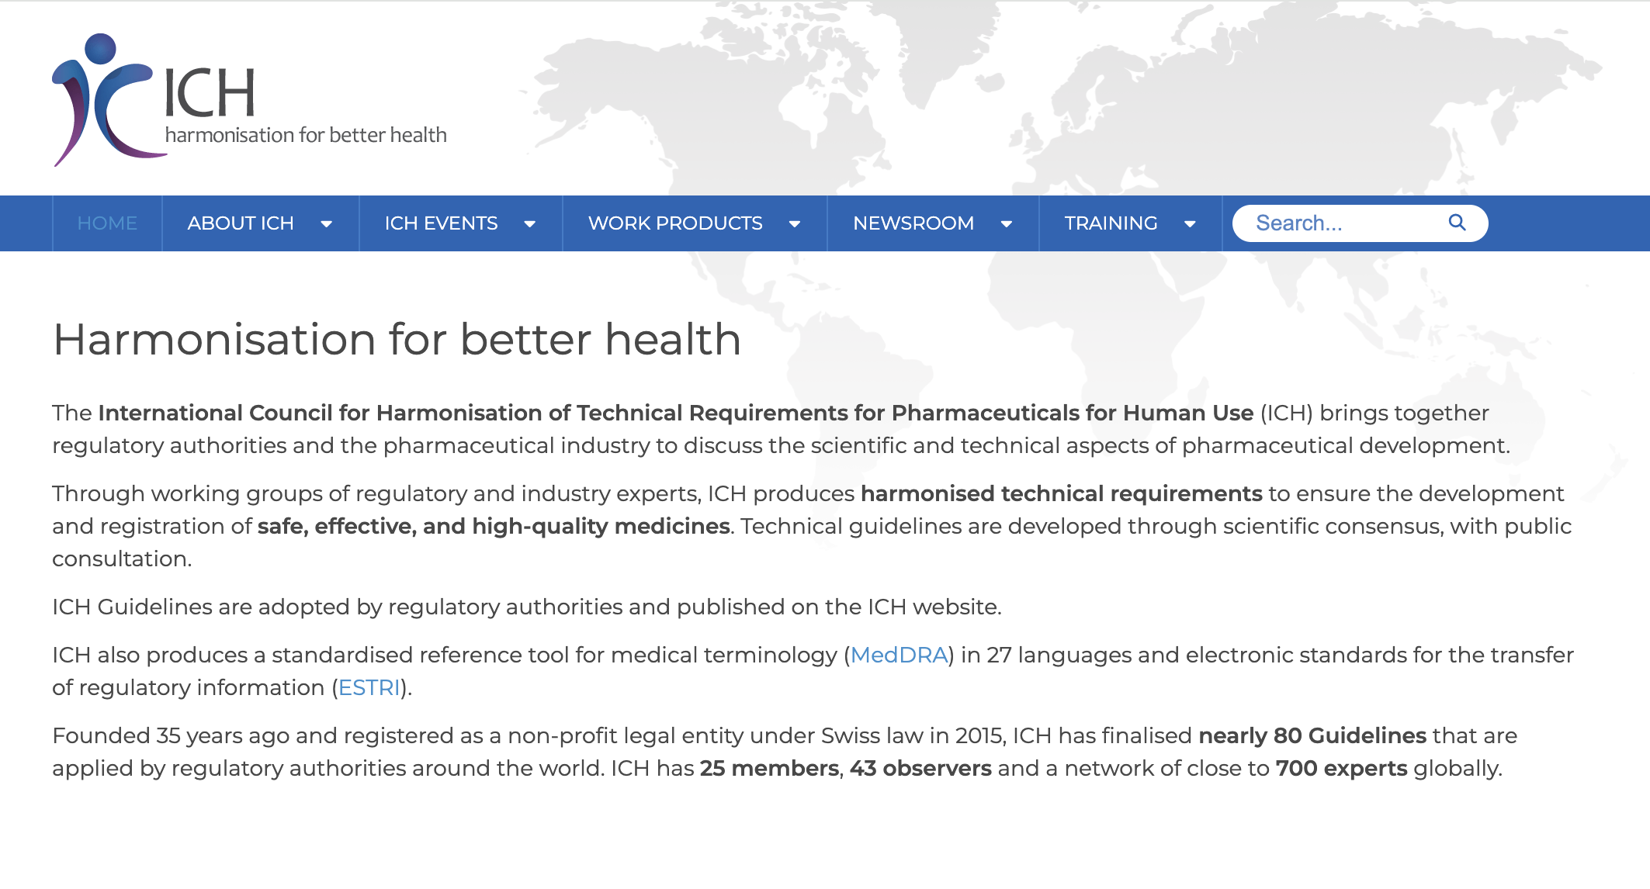Follow the ESTRI link
1650x889 pixels.
coord(369,687)
